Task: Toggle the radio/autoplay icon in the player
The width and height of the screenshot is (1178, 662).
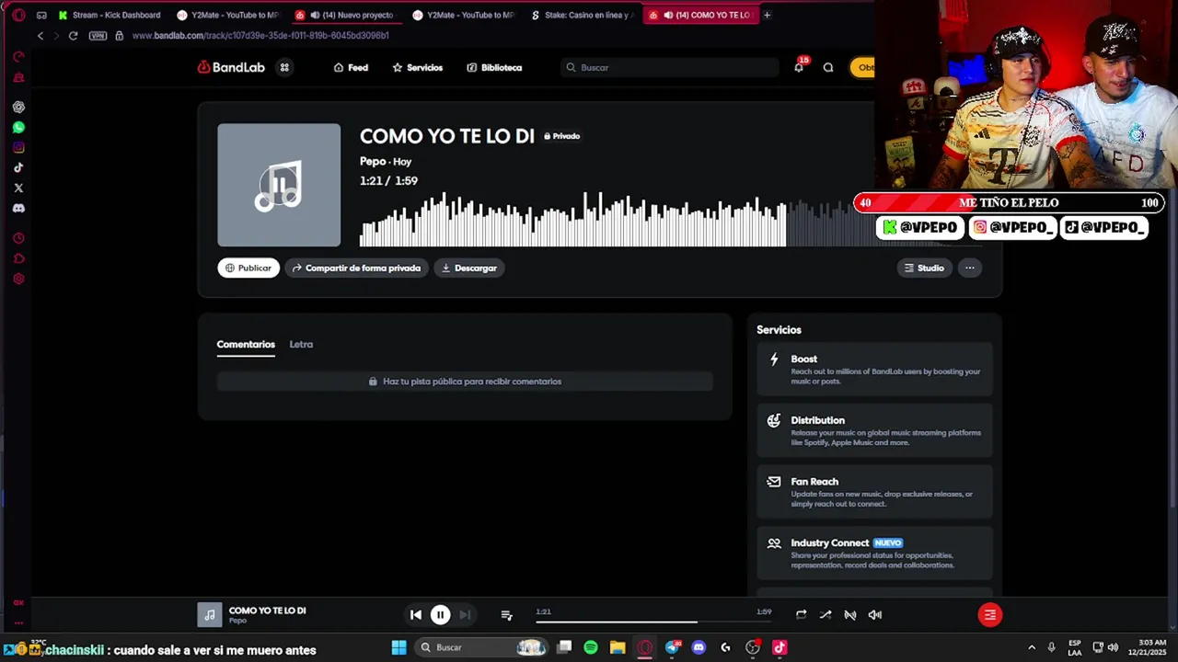Action: click(850, 615)
